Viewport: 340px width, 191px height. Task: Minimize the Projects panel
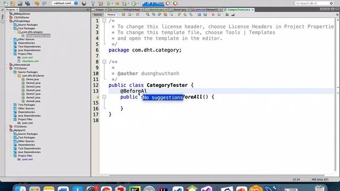[x=88, y=10]
